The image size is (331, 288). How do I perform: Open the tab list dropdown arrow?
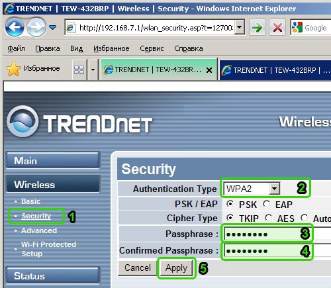pos(93,70)
